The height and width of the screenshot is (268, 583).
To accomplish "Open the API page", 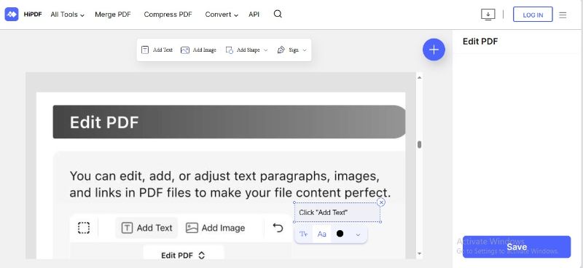I will coord(254,15).
